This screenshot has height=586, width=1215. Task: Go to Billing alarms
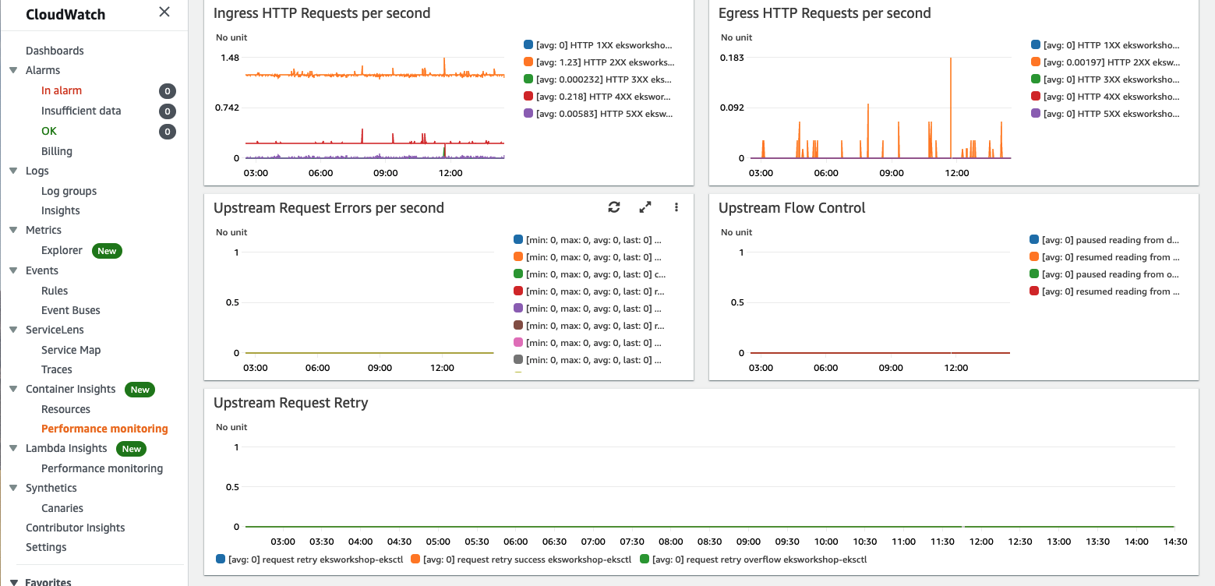pos(57,151)
